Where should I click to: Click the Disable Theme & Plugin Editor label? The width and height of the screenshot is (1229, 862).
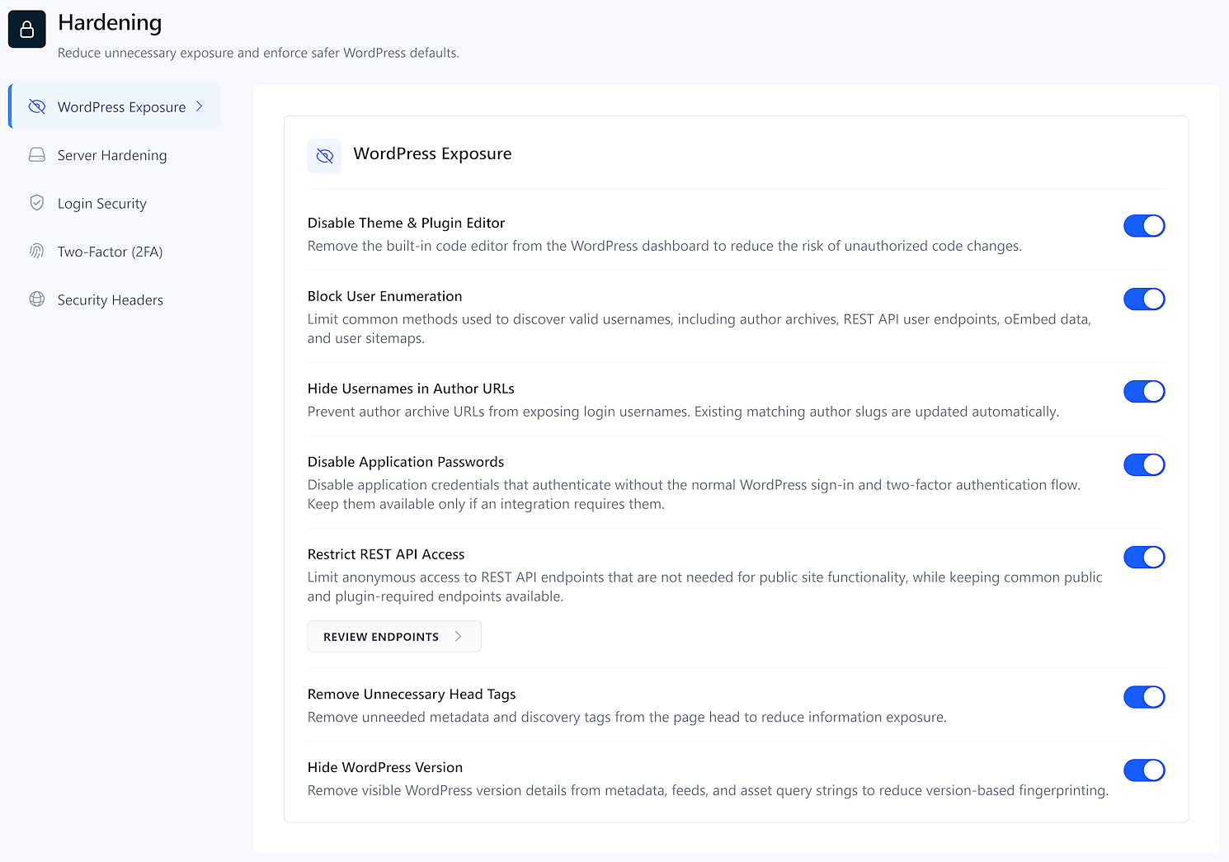tap(406, 223)
